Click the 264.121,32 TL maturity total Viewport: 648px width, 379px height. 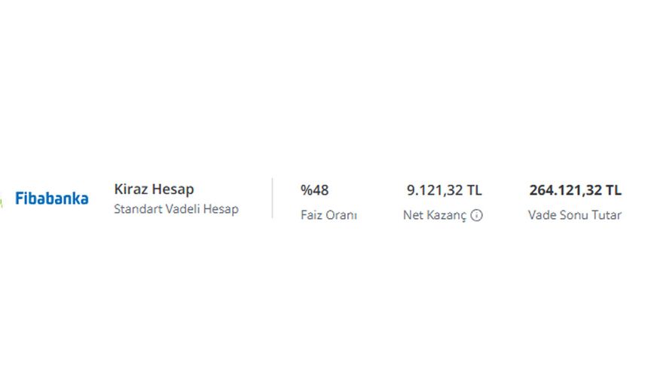(575, 190)
